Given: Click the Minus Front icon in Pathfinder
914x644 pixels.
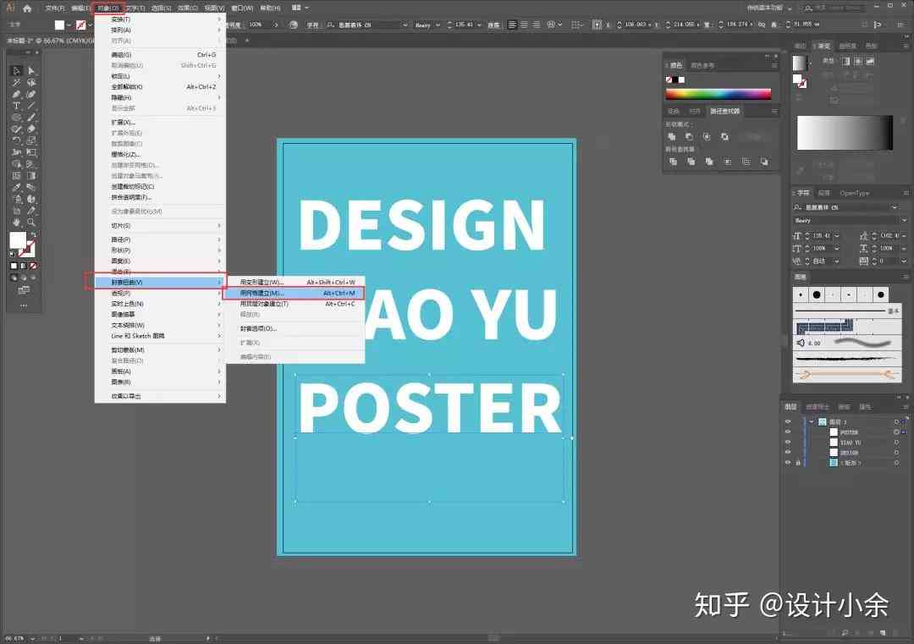Looking at the screenshot, I should point(689,136).
